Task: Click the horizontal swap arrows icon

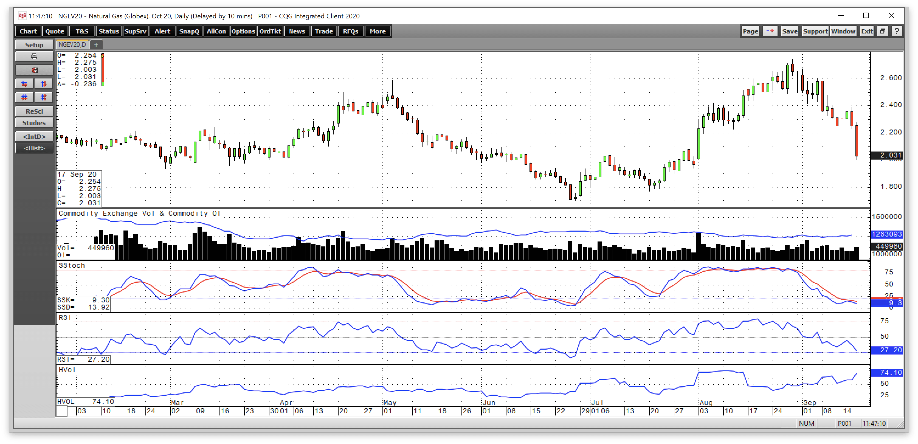Action: [25, 84]
